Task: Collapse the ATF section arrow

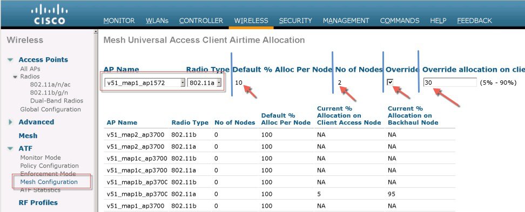Action: click(x=10, y=148)
